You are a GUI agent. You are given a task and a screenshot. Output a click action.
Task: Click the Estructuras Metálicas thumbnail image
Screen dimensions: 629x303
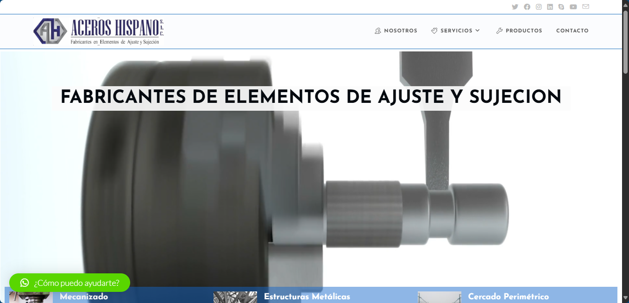(235, 297)
